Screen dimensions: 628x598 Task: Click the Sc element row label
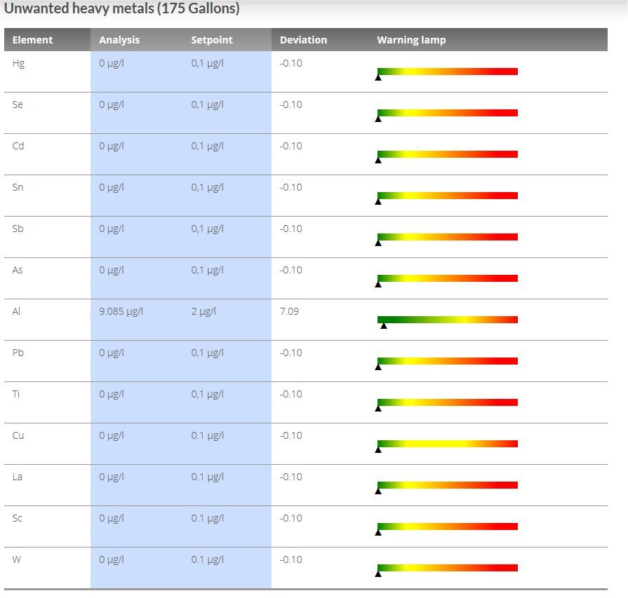pyautogui.click(x=18, y=518)
